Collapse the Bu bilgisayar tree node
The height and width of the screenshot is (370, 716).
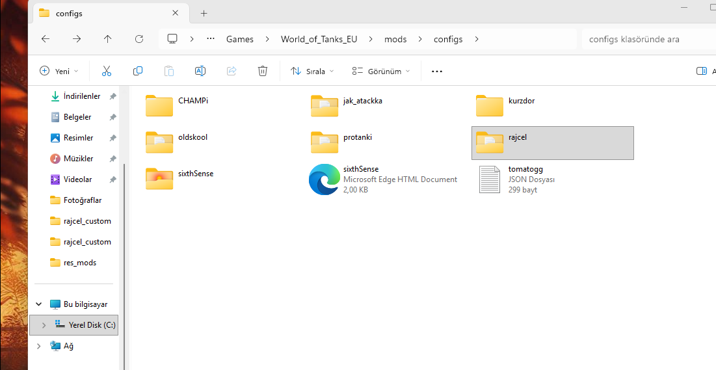coord(39,304)
